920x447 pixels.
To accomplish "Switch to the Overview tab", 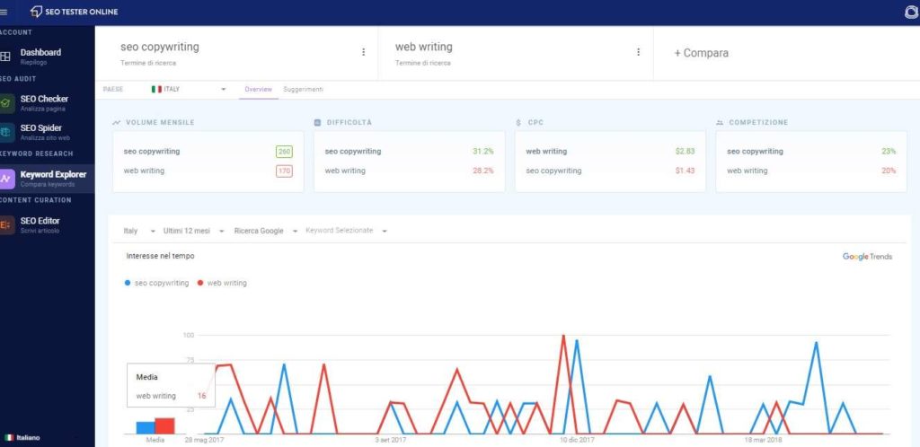I will tap(258, 90).
